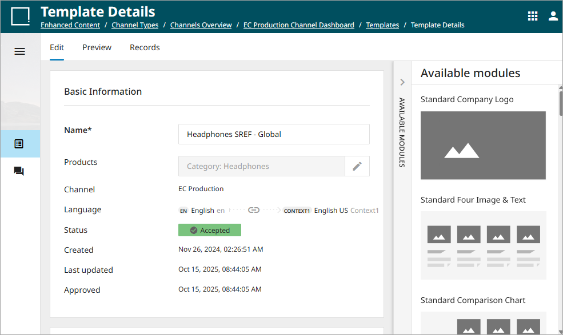Image resolution: width=563 pixels, height=335 pixels.
Task: Open the hamburger navigation menu
Action: coord(19,51)
